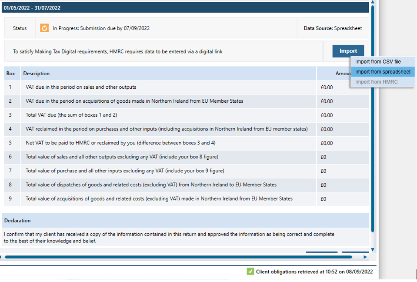Select the Box 5 Net VAT amount cell
Image resolution: width=417 pixels, height=282 pixels.
(327, 143)
